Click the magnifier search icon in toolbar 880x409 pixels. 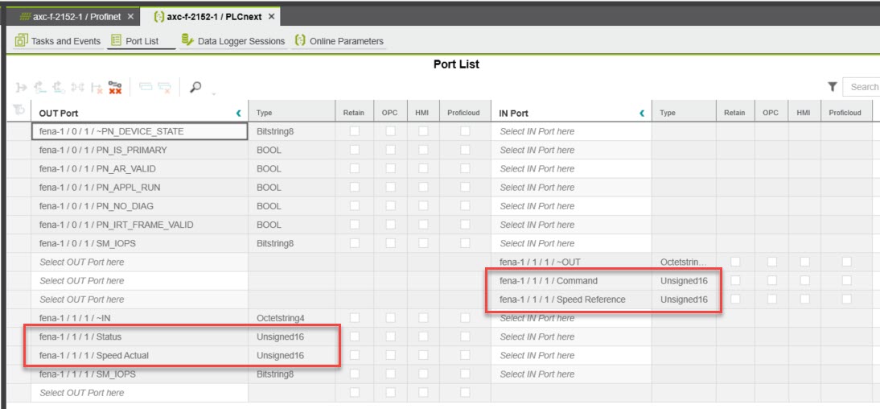click(195, 87)
